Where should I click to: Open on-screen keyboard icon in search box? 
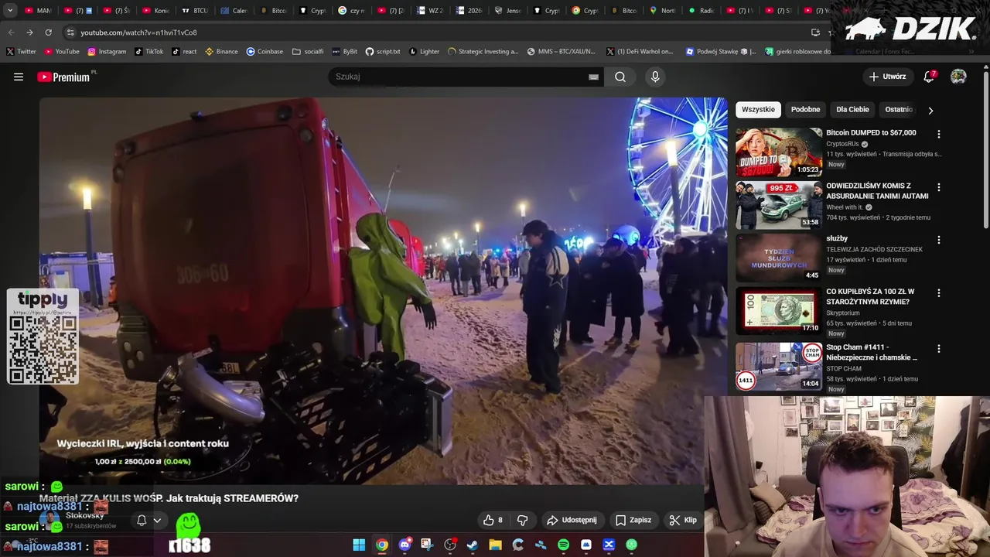pyautogui.click(x=593, y=77)
